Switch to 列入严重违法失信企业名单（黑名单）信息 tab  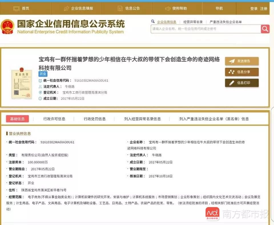tap(214, 119)
